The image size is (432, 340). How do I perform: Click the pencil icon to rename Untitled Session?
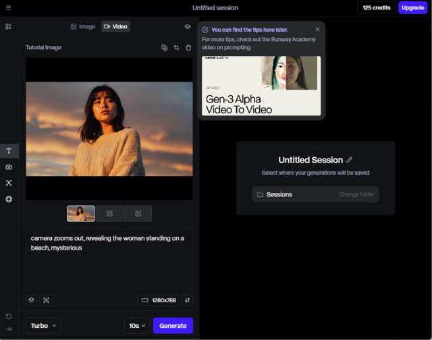click(349, 160)
